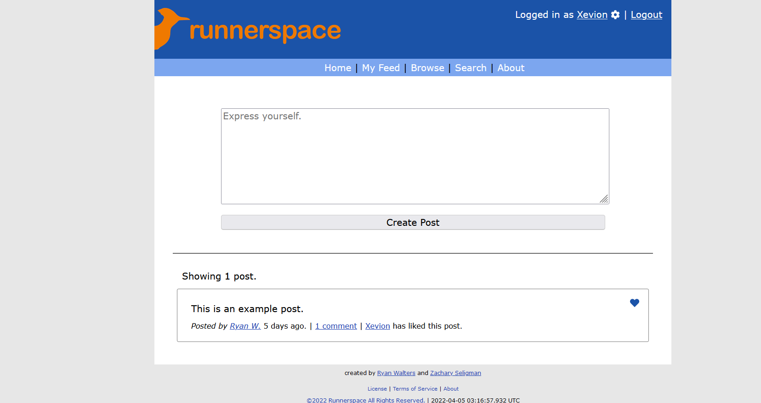Toggle the heart like on the example post
This screenshot has width=761, height=403.
[634, 303]
